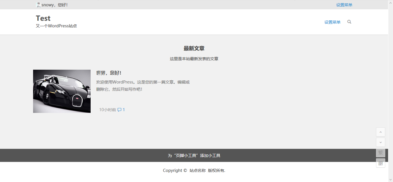Viewport: 393px width, 182px height.
Task: Click the site title Test
Action: pyautogui.click(x=43, y=18)
